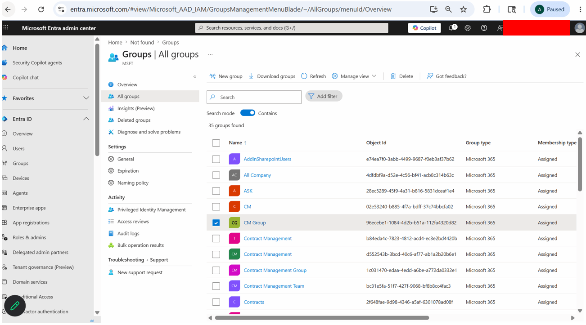The image size is (586, 325).
Task: Open Copilot chat in sidebar
Action: (x=26, y=77)
